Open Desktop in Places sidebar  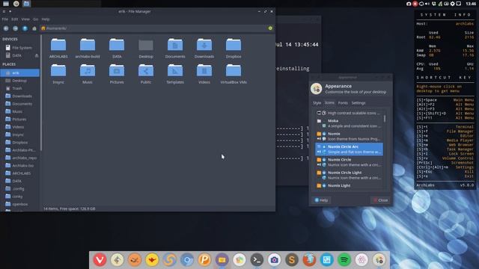(x=20, y=81)
